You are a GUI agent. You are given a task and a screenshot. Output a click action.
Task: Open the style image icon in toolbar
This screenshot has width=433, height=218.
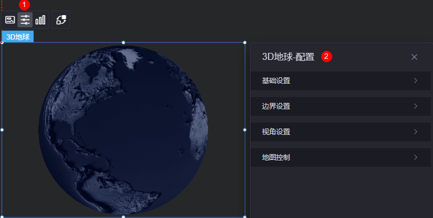click(10, 20)
